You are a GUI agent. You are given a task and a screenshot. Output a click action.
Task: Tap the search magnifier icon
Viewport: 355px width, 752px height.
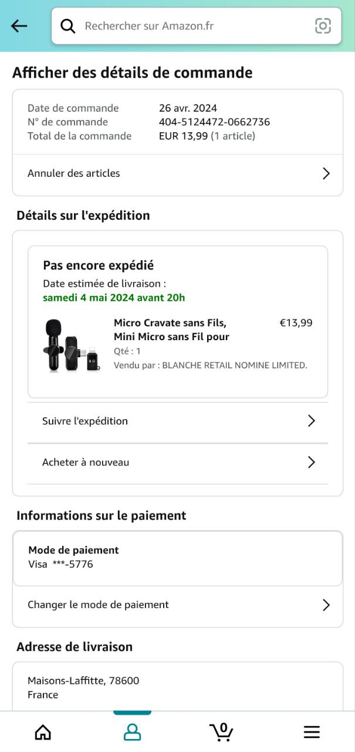68,26
